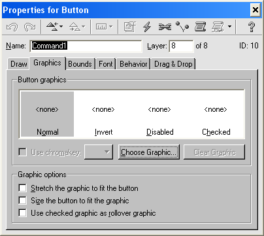Image resolution: width=264 pixels, height=236 pixels.
Task: Click the undo arrow icon
Action: (12, 27)
